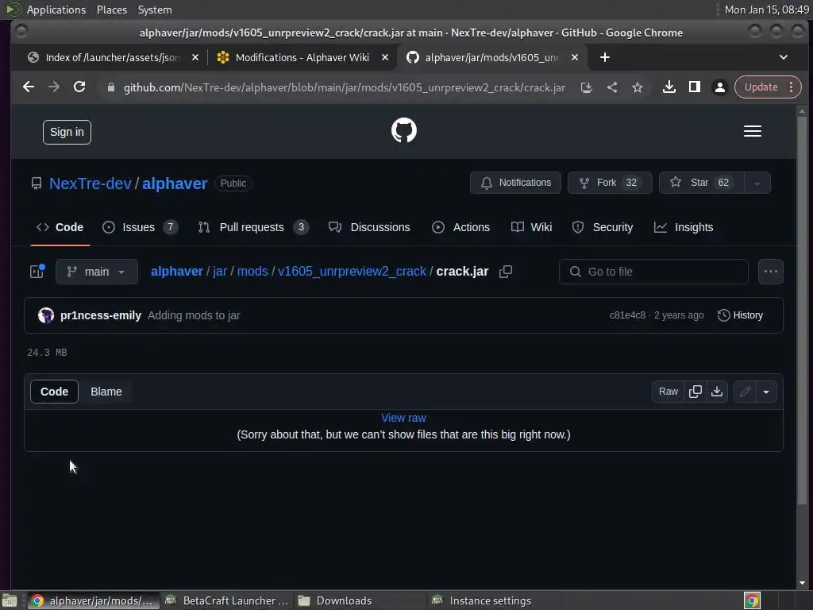Open Chrome Update menu
The width and height of the screenshot is (813, 610).
(x=768, y=87)
